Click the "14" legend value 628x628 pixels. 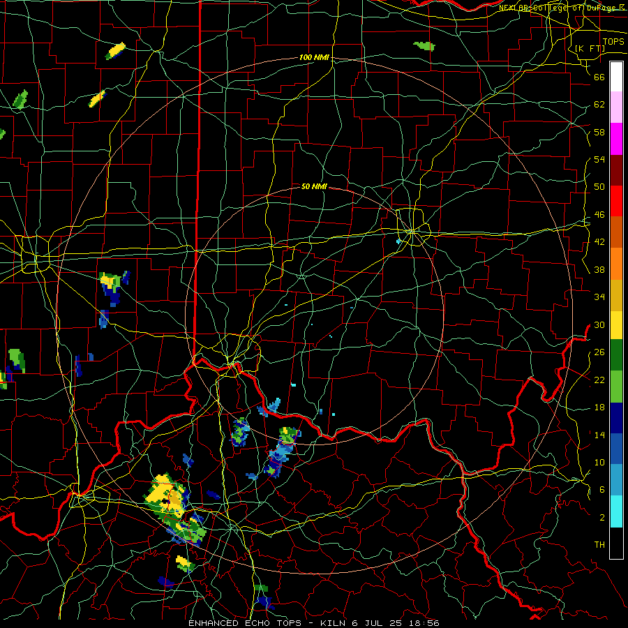point(599,435)
